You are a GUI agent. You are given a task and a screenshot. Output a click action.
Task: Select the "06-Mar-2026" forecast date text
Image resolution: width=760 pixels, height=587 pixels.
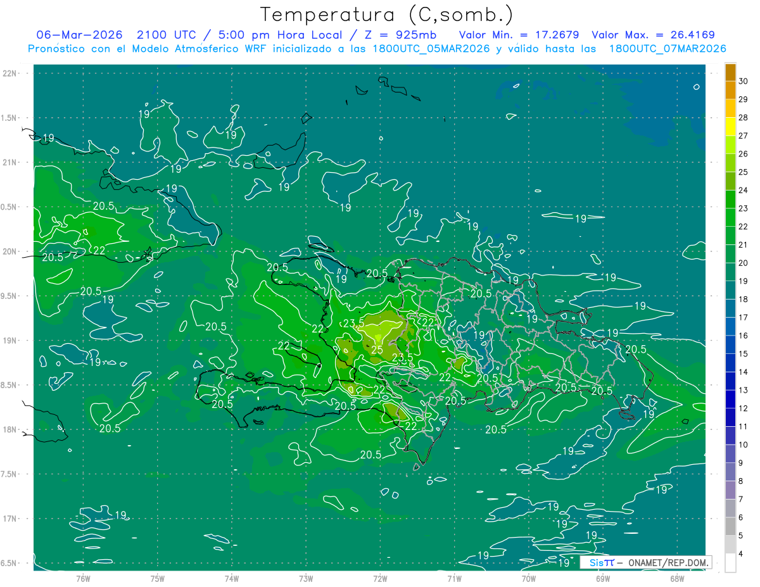(x=79, y=35)
